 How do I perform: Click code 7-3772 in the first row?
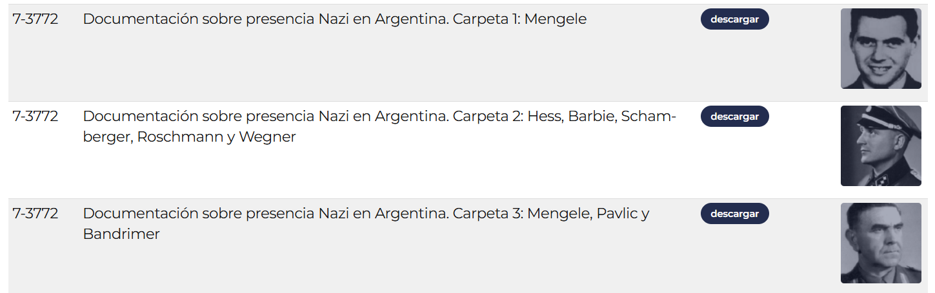coord(35,19)
